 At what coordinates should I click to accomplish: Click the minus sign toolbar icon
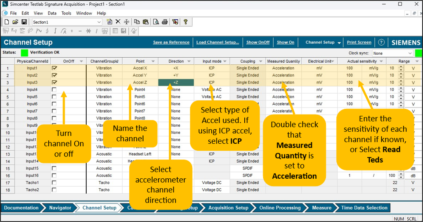(x=80, y=31)
